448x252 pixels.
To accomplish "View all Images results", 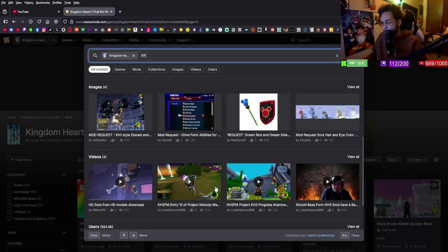I will click(x=353, y=87).
